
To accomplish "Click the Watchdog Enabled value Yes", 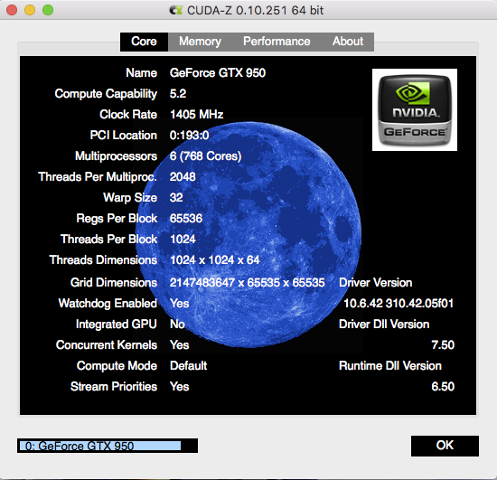I will [180, 304].
